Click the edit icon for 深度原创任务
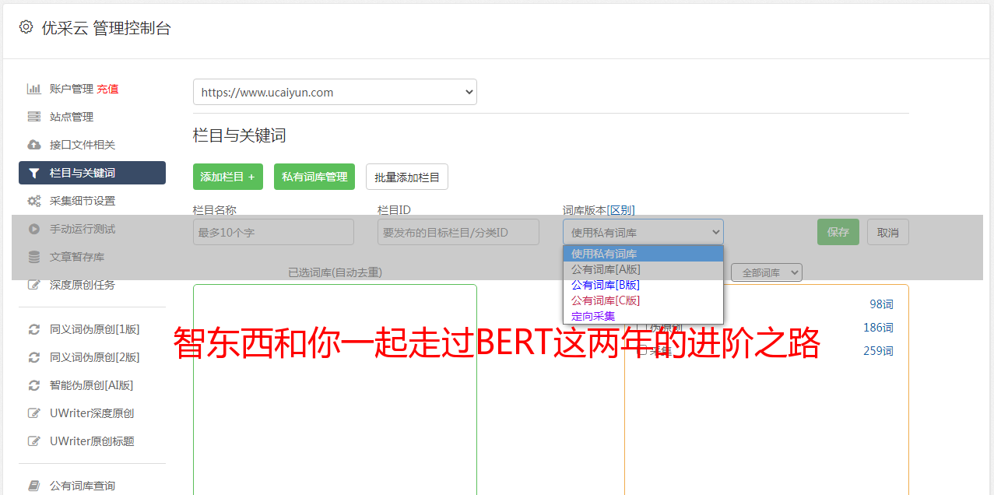The height and width of the screenshot is (495, 994). click(33, 285)
